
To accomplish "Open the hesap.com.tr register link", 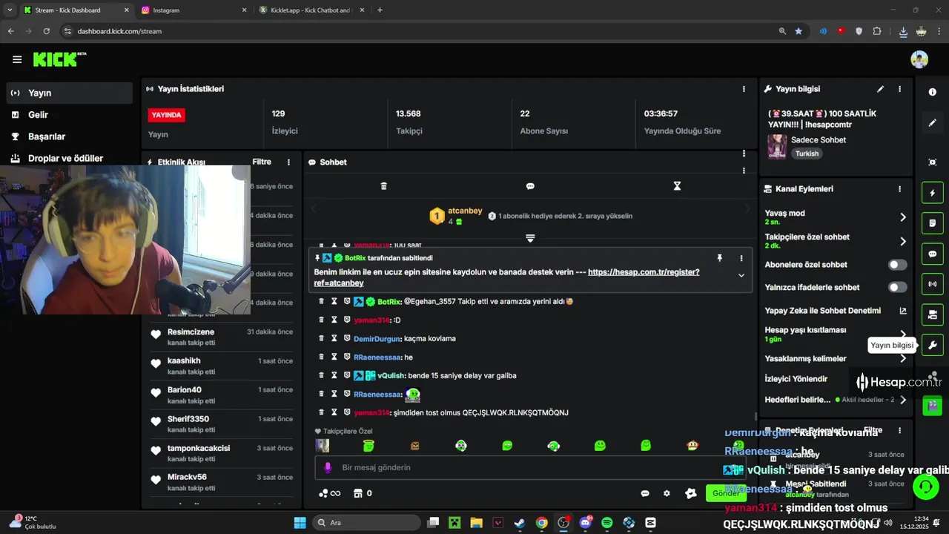I will coord(506,277).
